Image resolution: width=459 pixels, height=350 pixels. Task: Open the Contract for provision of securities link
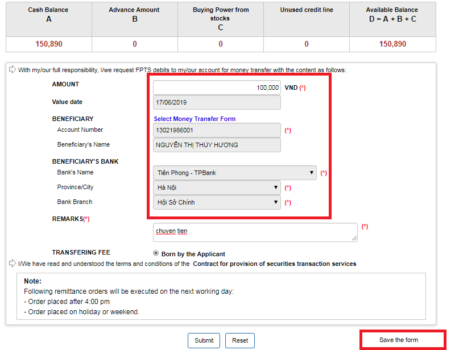[275, 264]
